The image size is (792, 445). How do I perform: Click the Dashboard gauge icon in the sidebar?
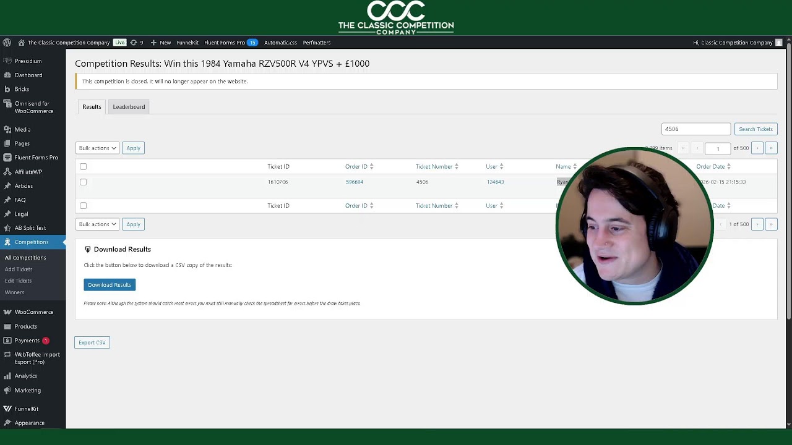(x=7, y=75)
